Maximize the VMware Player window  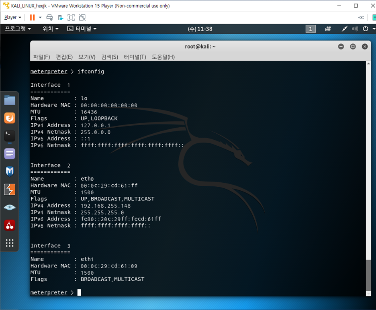tap(356, 6)
